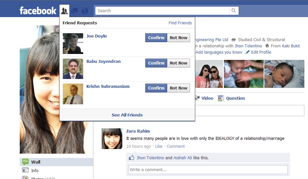
Task: Open the Jhon Tolentino relationship link
Action: pos(248,46)
